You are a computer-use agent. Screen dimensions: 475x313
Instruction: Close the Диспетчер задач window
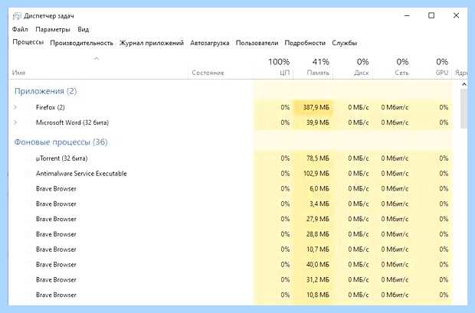[x=456, y=15]
